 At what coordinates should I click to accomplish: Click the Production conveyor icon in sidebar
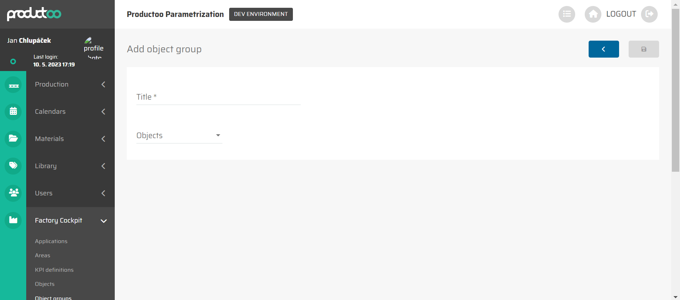13,85
